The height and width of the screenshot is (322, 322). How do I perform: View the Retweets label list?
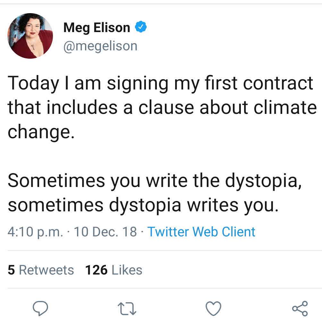pyautogui.click(x=47, y=270)
